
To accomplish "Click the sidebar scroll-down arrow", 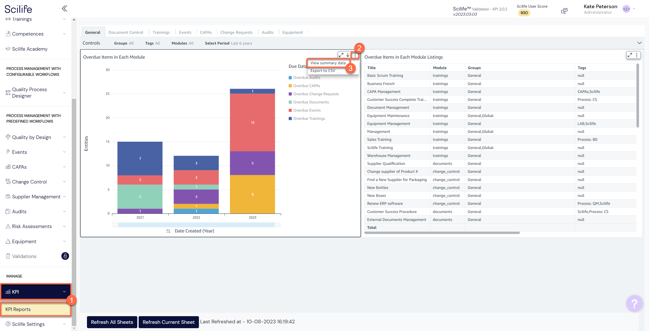I will [74, 328].
